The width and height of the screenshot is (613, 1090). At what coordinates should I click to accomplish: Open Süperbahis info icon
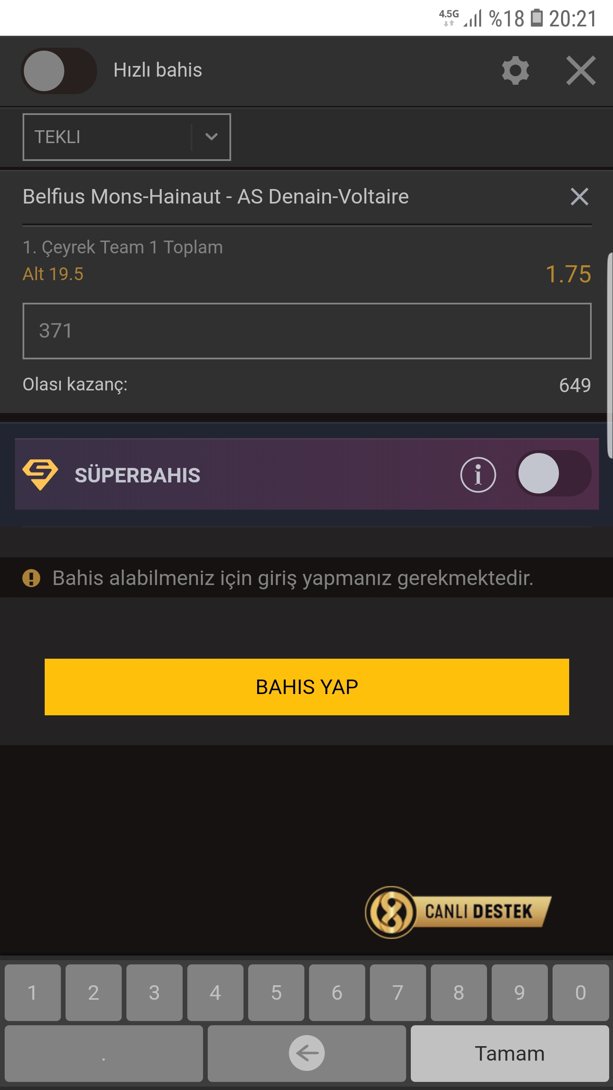point(478,475)
